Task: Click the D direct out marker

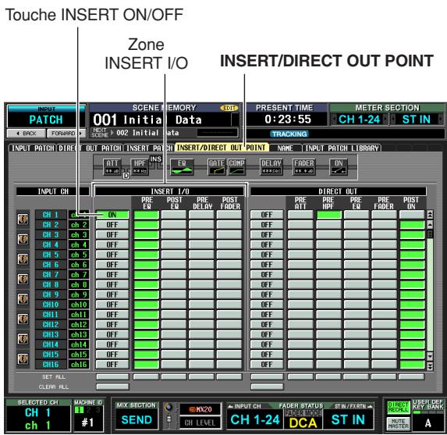Action: click(126, 176)
